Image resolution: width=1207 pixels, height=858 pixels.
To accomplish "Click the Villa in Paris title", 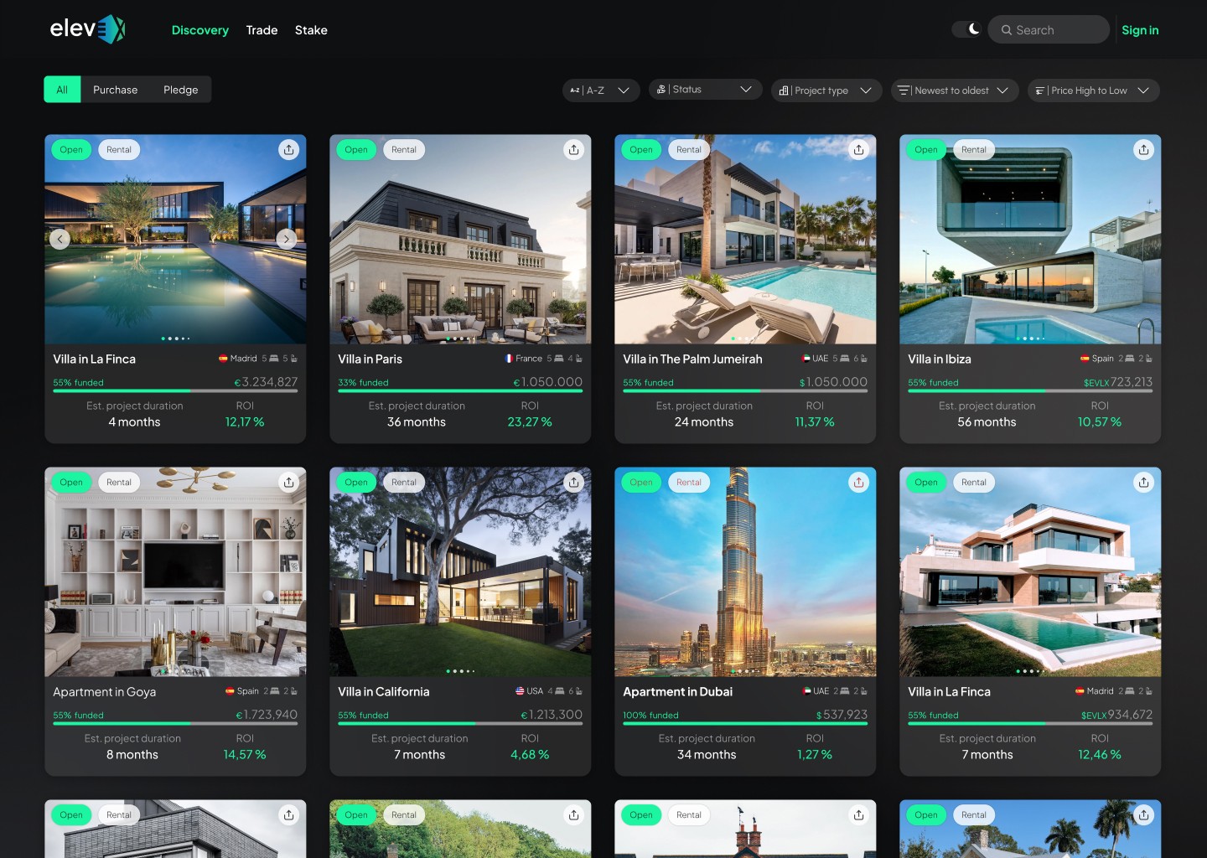I will 370,359.
